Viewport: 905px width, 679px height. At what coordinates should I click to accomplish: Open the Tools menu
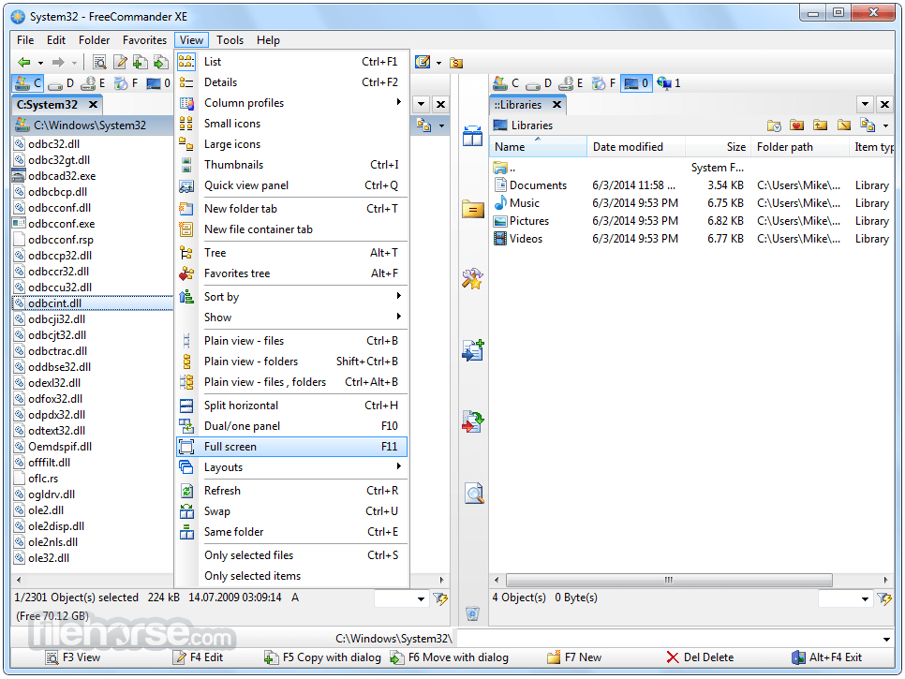(x=230, y=40)
